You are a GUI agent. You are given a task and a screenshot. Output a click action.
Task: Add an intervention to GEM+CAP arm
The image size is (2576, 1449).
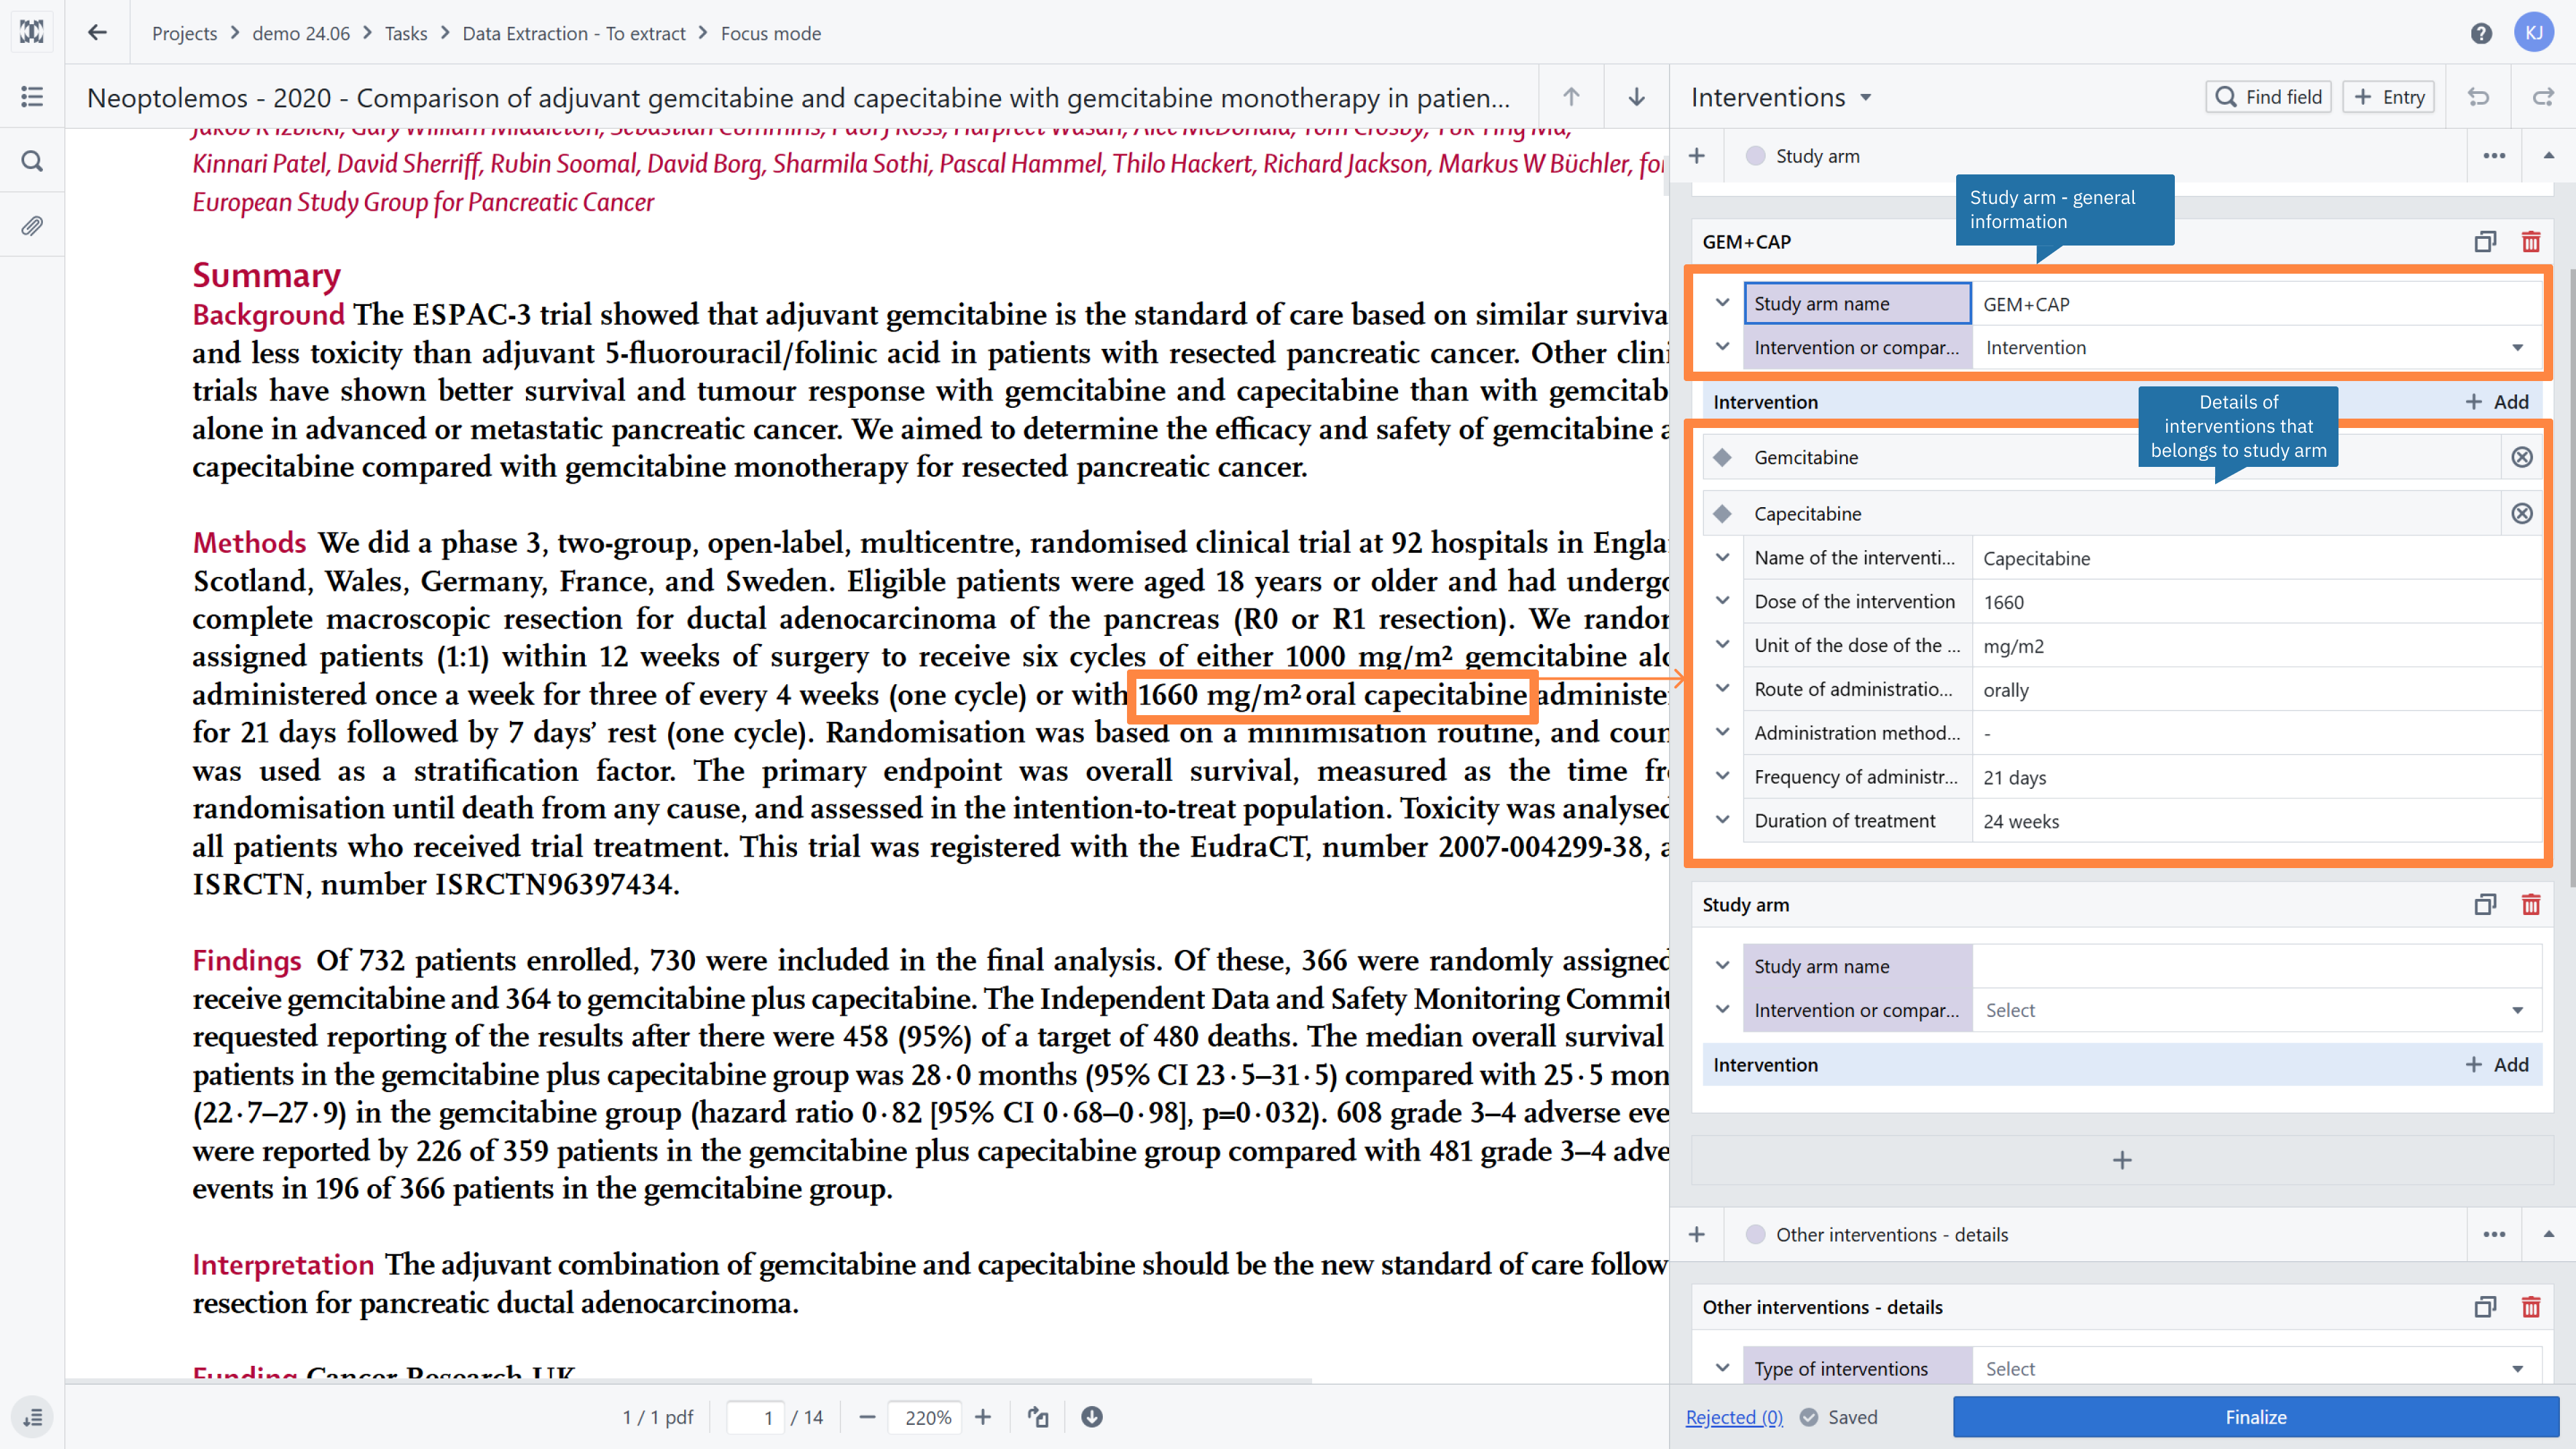click(x=2496, y=402)
